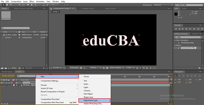This screenshot has width=204, height=105.
Task: Toggle Pixel Aspect Ratio Correction icon
Action: [x=137, y=68]
